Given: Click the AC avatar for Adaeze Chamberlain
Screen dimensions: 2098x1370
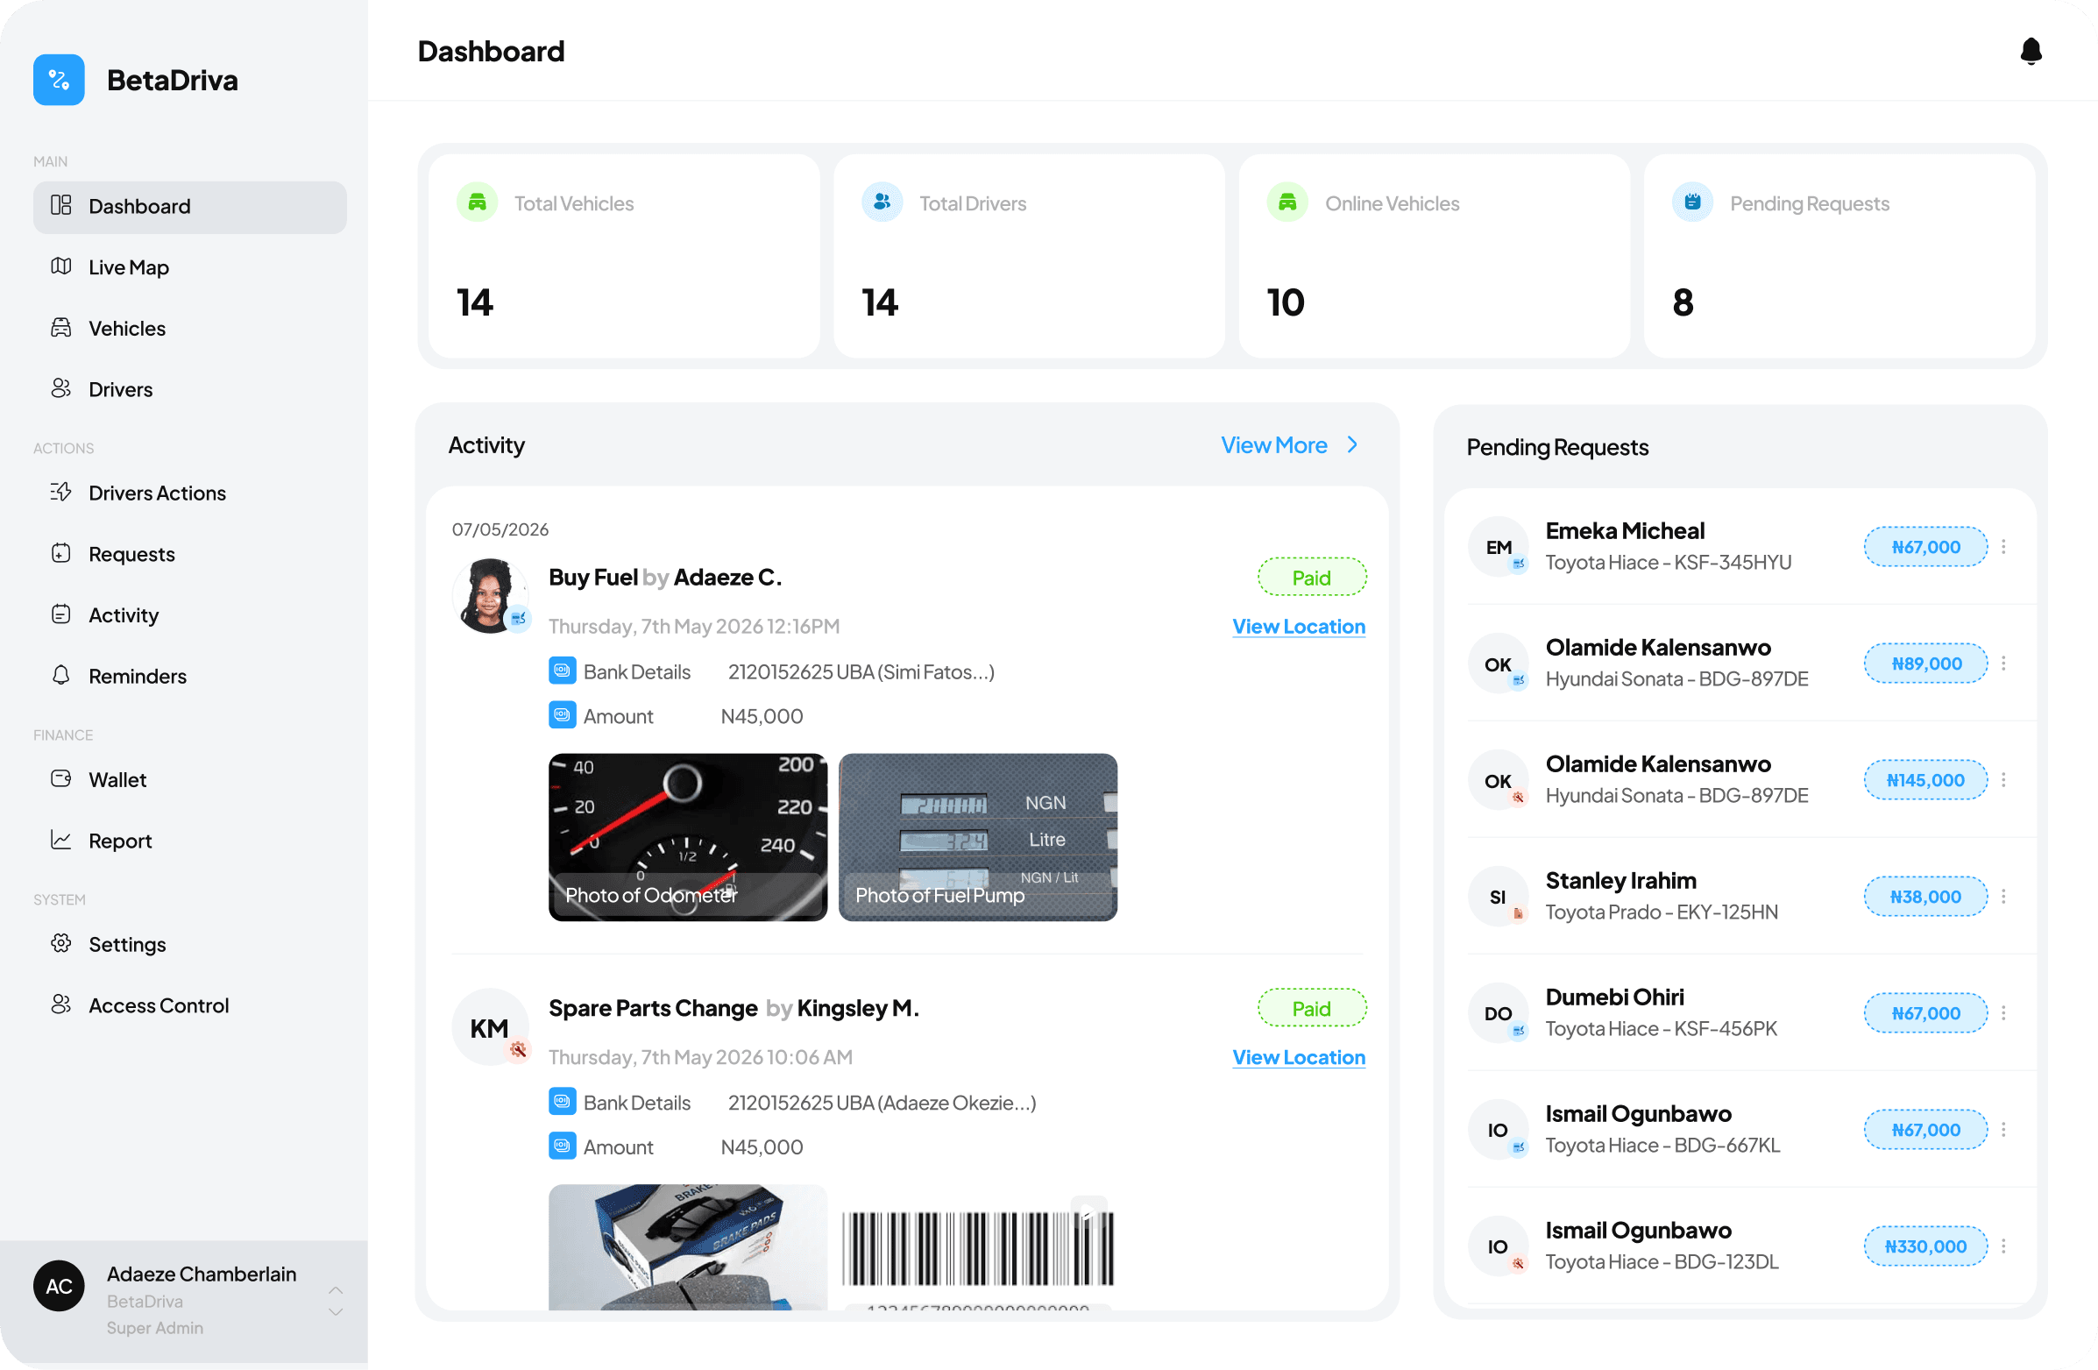Looking at the screenshot, I should 59,1286.
